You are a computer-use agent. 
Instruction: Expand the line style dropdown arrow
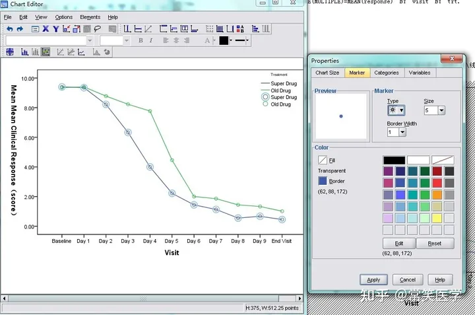[x=247, y=40]
